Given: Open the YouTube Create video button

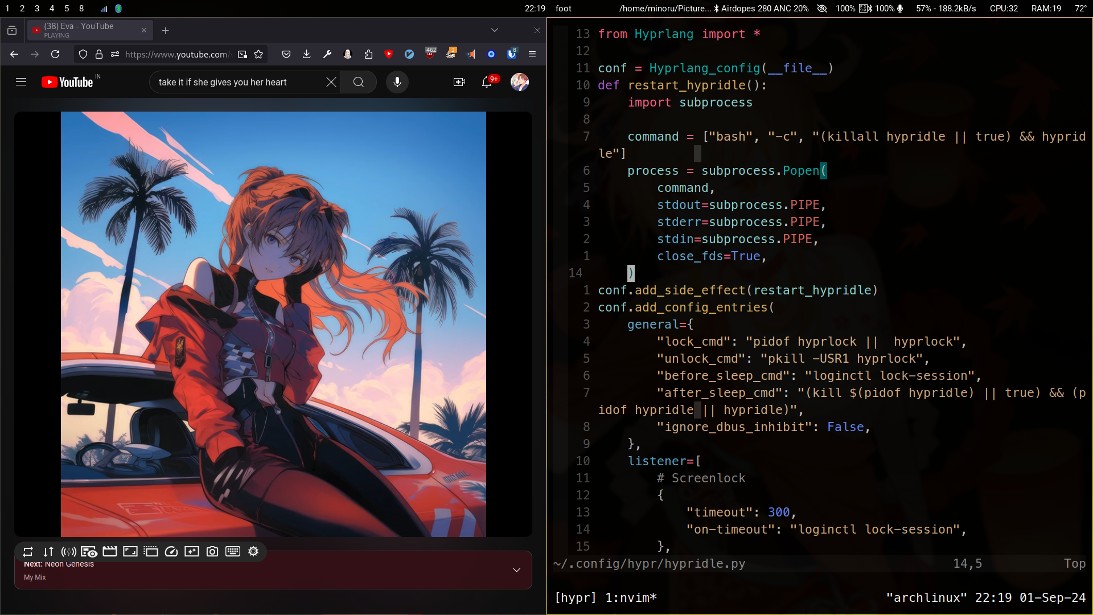Looking at the screenshot, I should click(459, 82).
